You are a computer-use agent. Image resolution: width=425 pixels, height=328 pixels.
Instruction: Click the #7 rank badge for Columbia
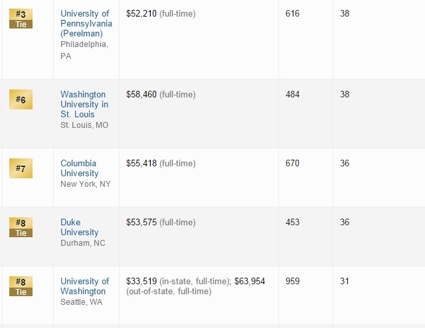[20, 168]
